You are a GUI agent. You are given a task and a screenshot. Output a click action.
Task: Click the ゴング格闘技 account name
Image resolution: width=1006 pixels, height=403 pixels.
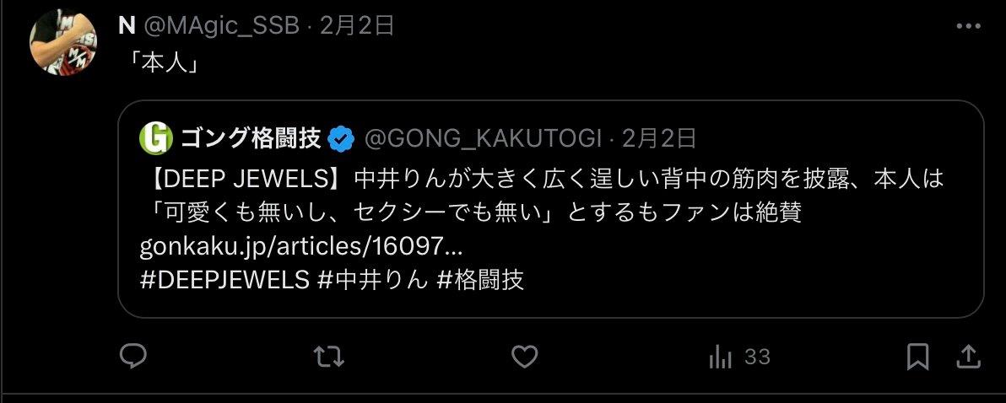[250, 138]
